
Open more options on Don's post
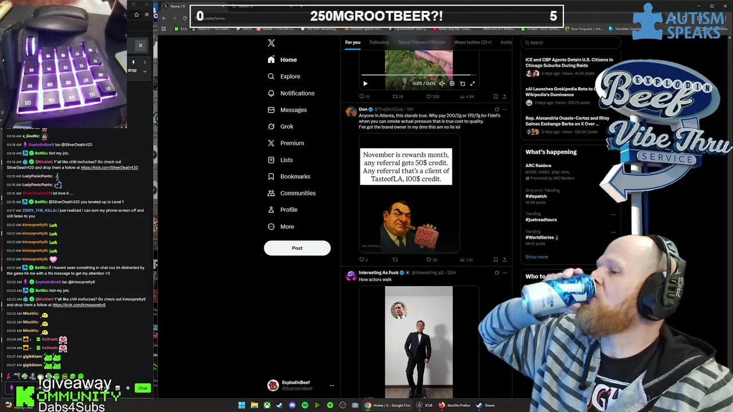point(505,109)
